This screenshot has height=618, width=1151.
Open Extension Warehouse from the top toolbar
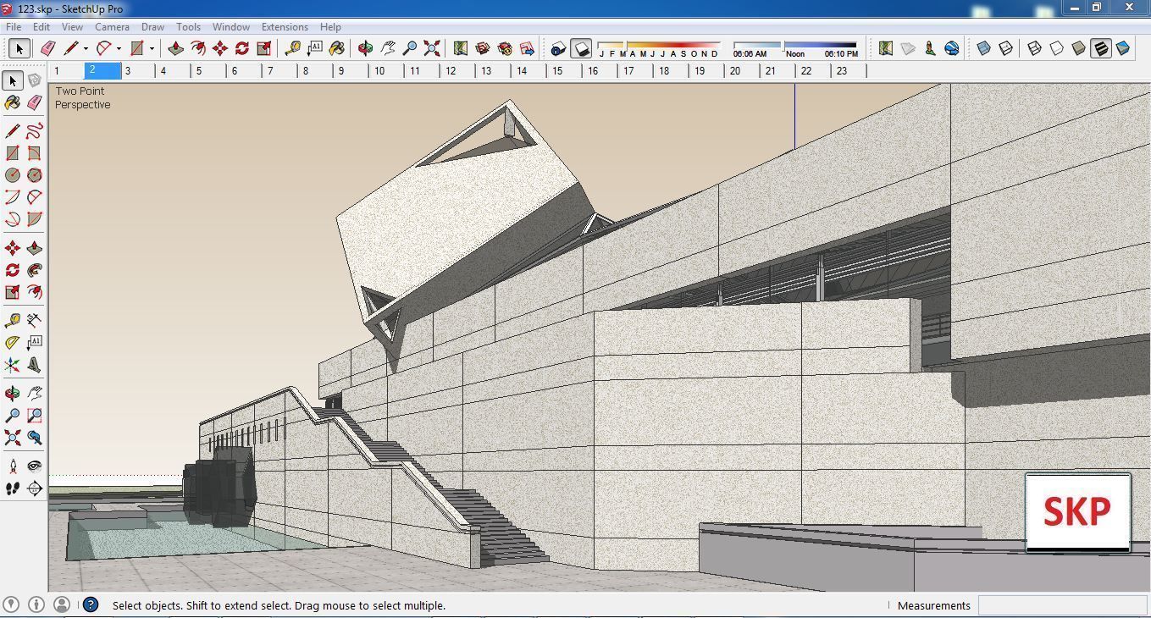pos(505,48)
